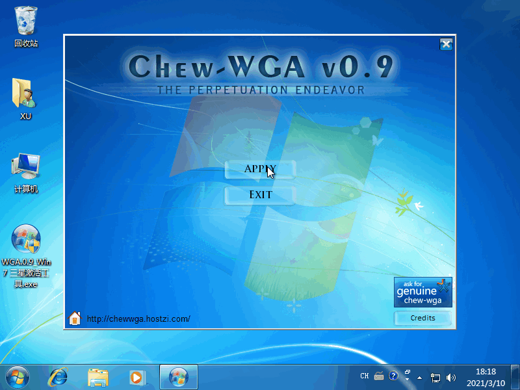Click the 'ask for genuine chew-wga' badge
520x390 pixels.
pyautogui.click(x=422, y=292)
